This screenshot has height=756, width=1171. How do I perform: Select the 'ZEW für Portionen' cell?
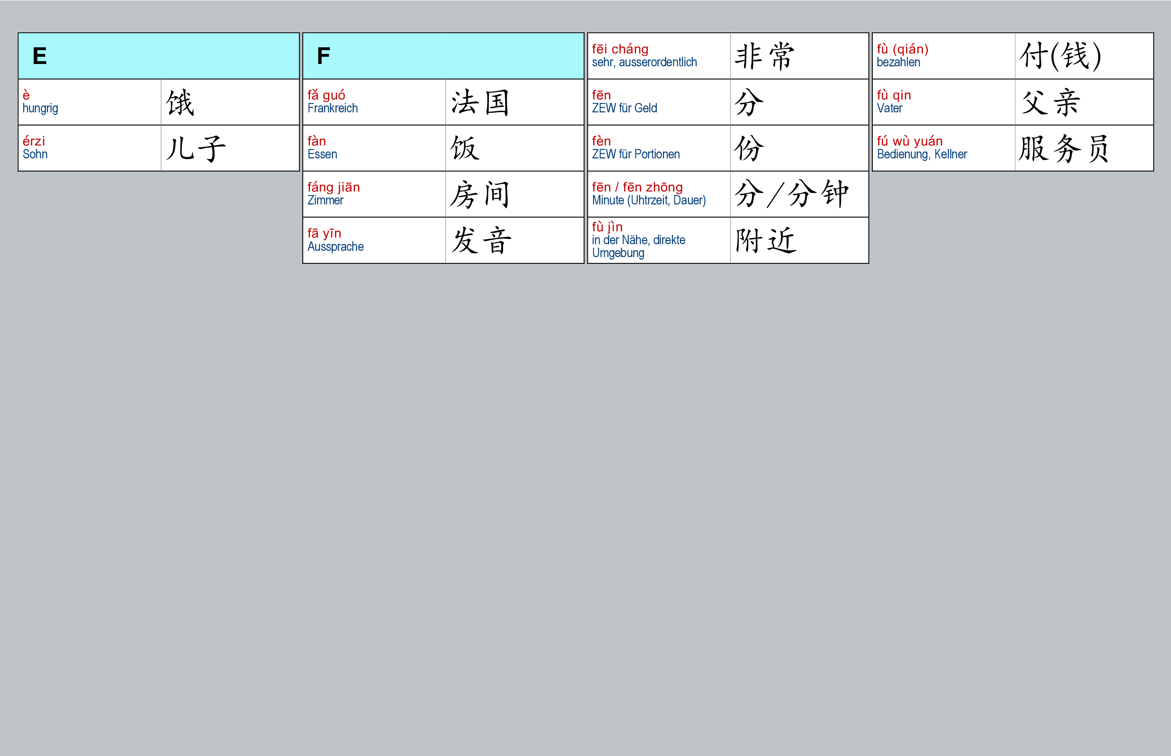pyautogui.click(x=658, y=148)
